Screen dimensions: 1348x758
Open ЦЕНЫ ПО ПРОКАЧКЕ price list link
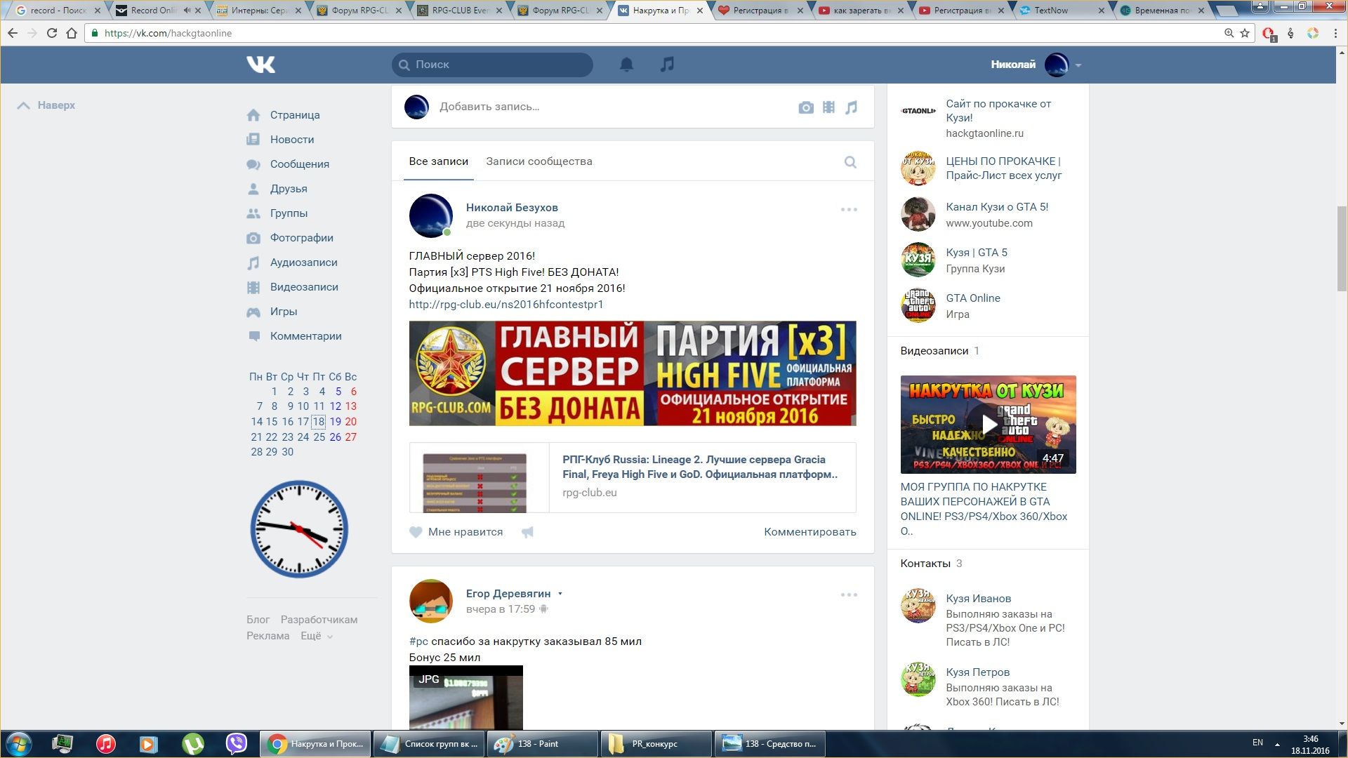point(1004,168)
